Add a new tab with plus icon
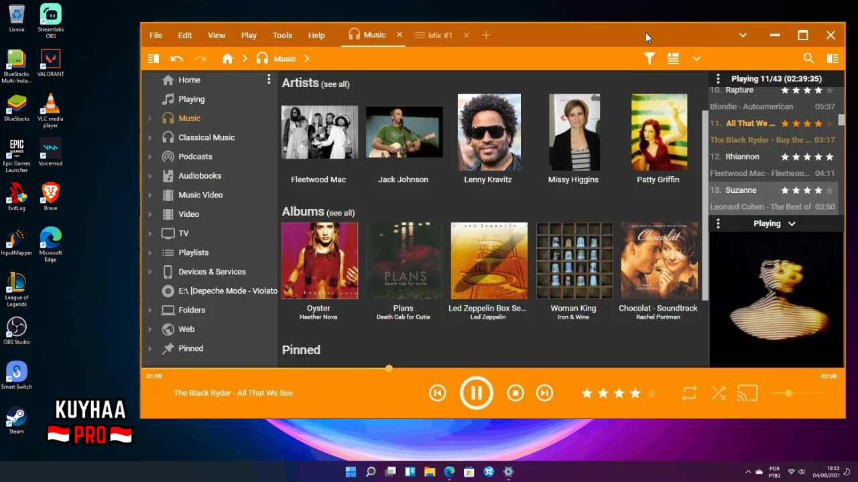Image resolution: width=858 pixels, height=482 pixels. [x=486, y=35]
